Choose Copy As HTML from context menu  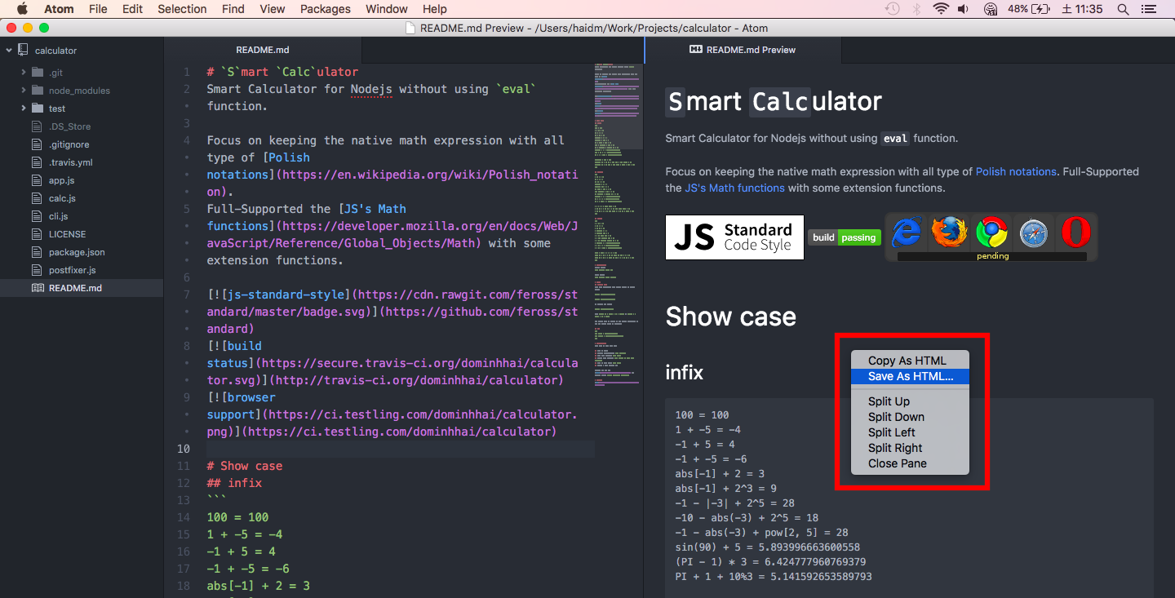(910, 361)
